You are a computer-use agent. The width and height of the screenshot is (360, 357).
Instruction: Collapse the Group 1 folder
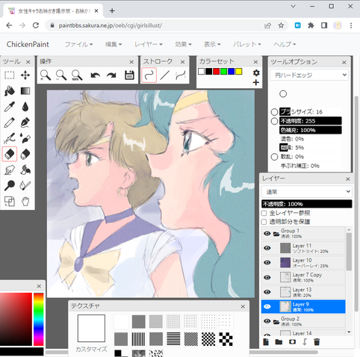[x=276, y=234]
